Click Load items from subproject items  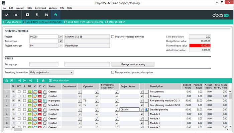pos(83,22)
